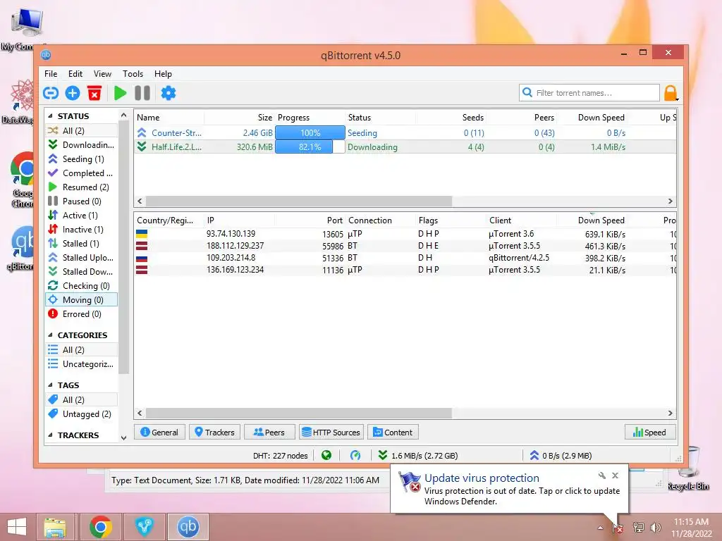Open the Tools menu
The image size is (722, 541).
pos(133,74)
